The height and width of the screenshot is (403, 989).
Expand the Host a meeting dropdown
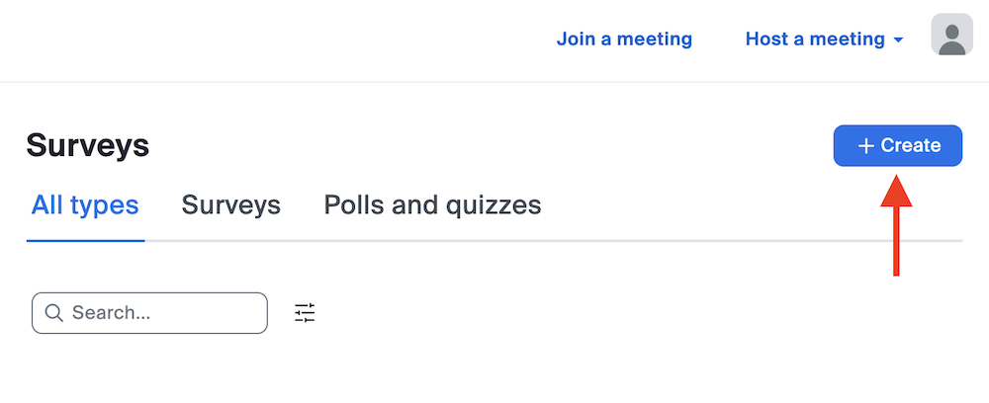pos(823,40)
